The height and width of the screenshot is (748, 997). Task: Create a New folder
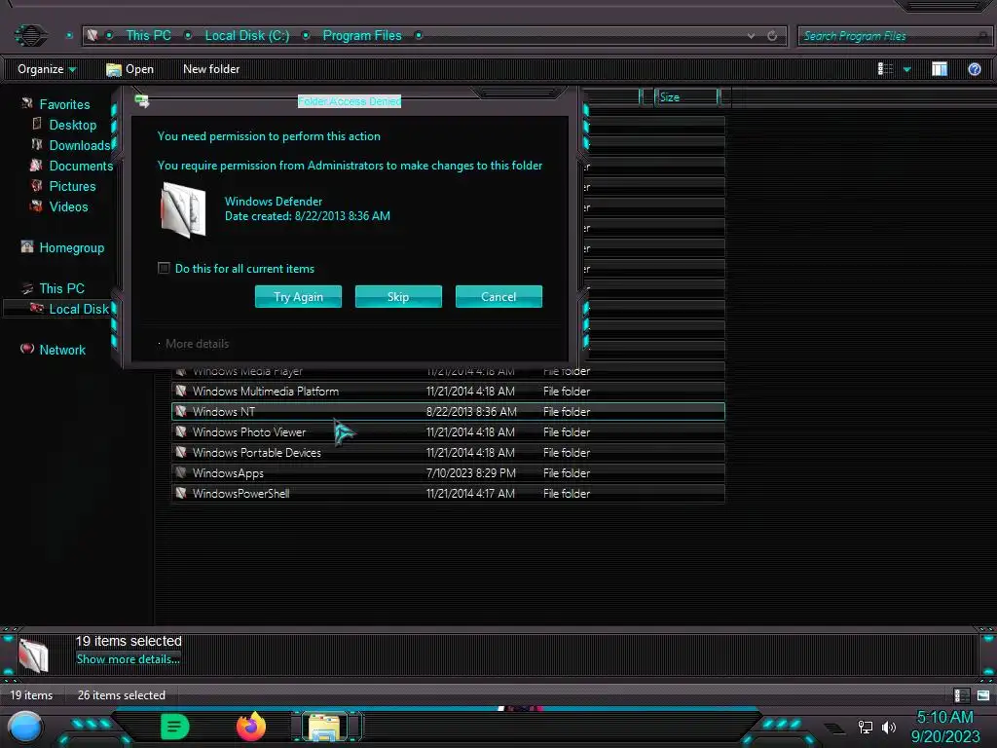[211, 69]
